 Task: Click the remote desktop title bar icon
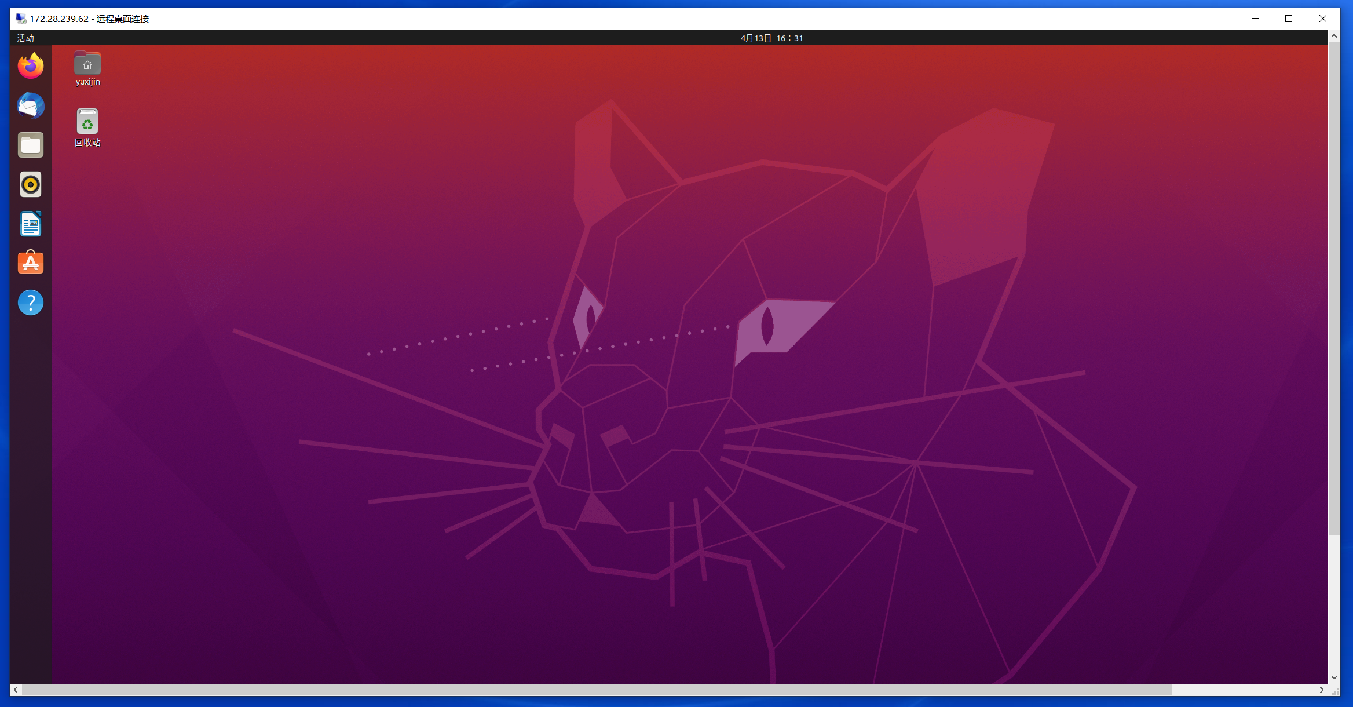click(21, 19)
